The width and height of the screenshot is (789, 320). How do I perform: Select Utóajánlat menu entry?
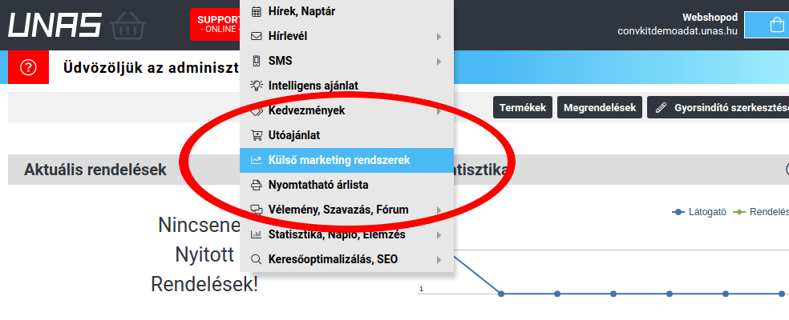346,135
